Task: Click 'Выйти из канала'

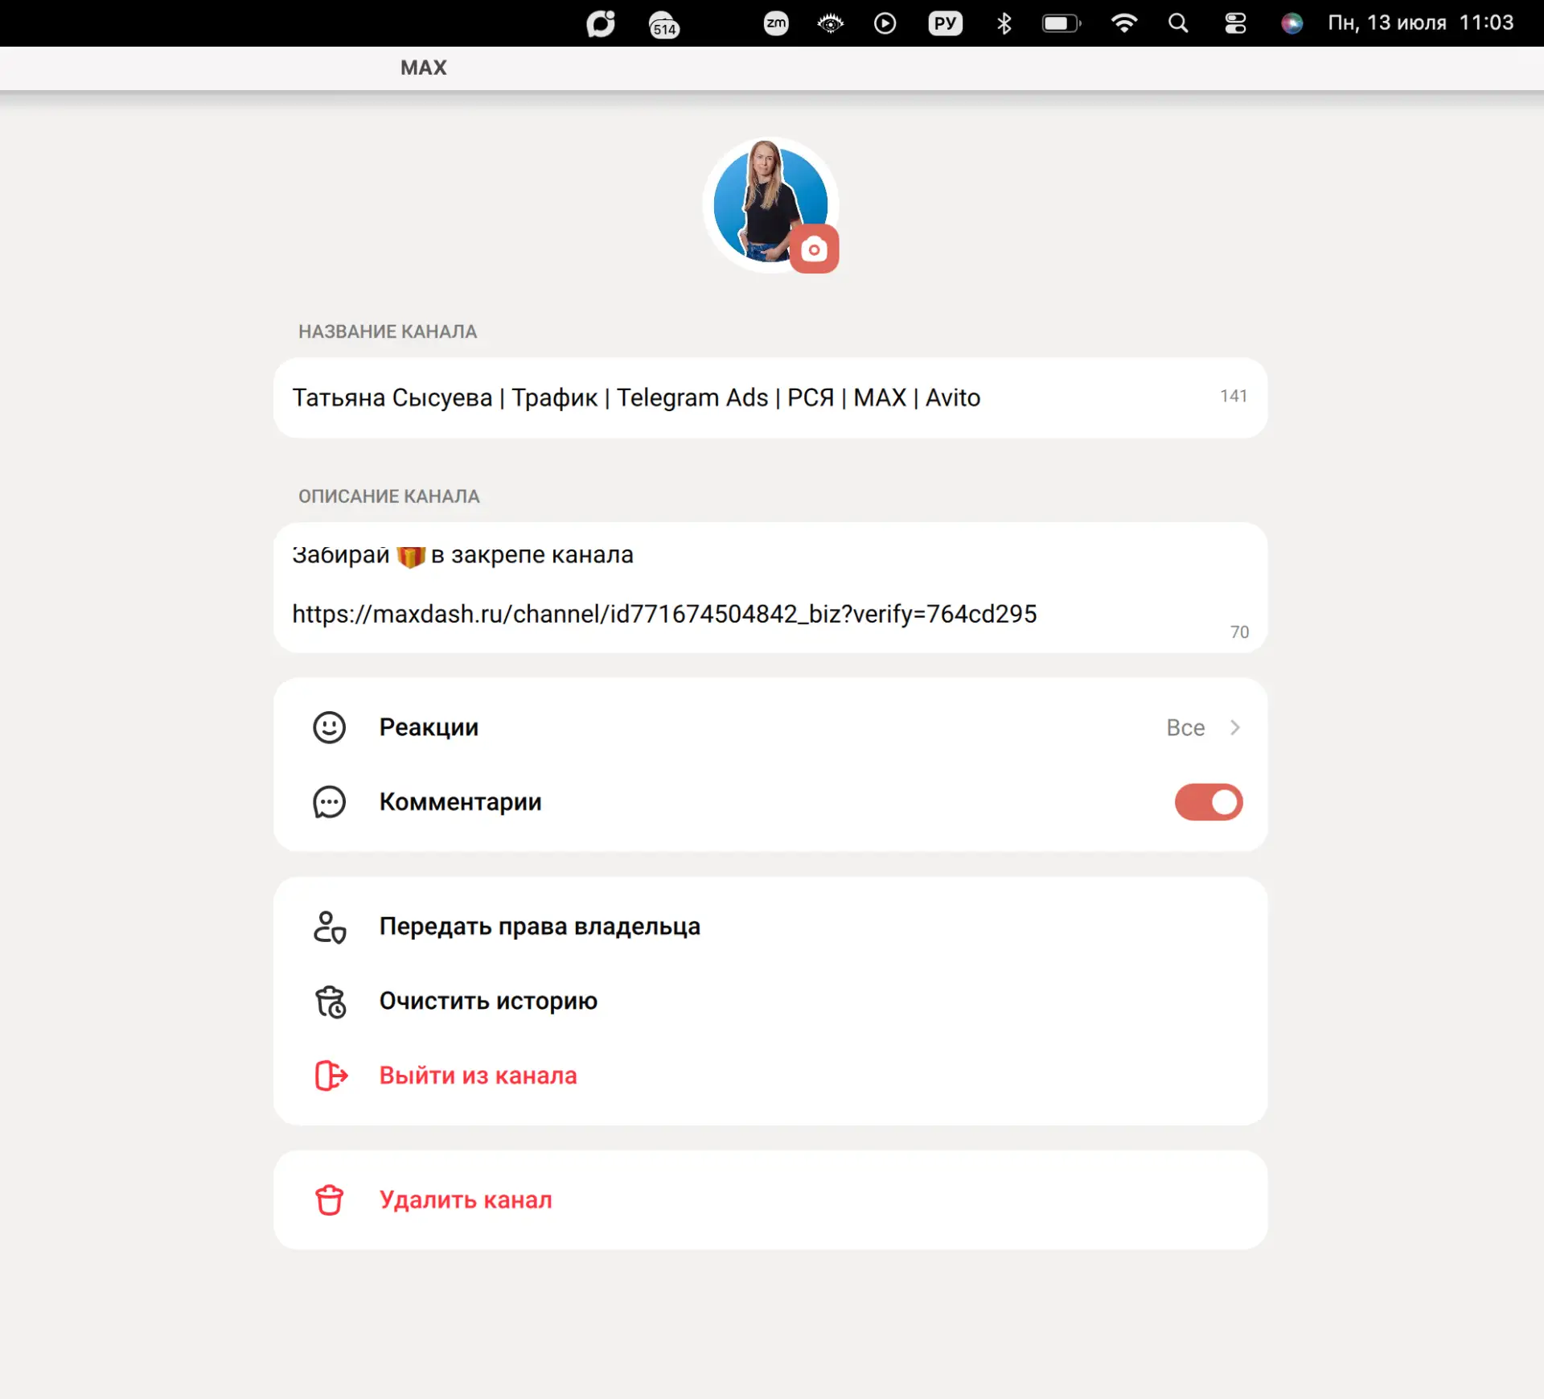Action: coord(770,1076)
